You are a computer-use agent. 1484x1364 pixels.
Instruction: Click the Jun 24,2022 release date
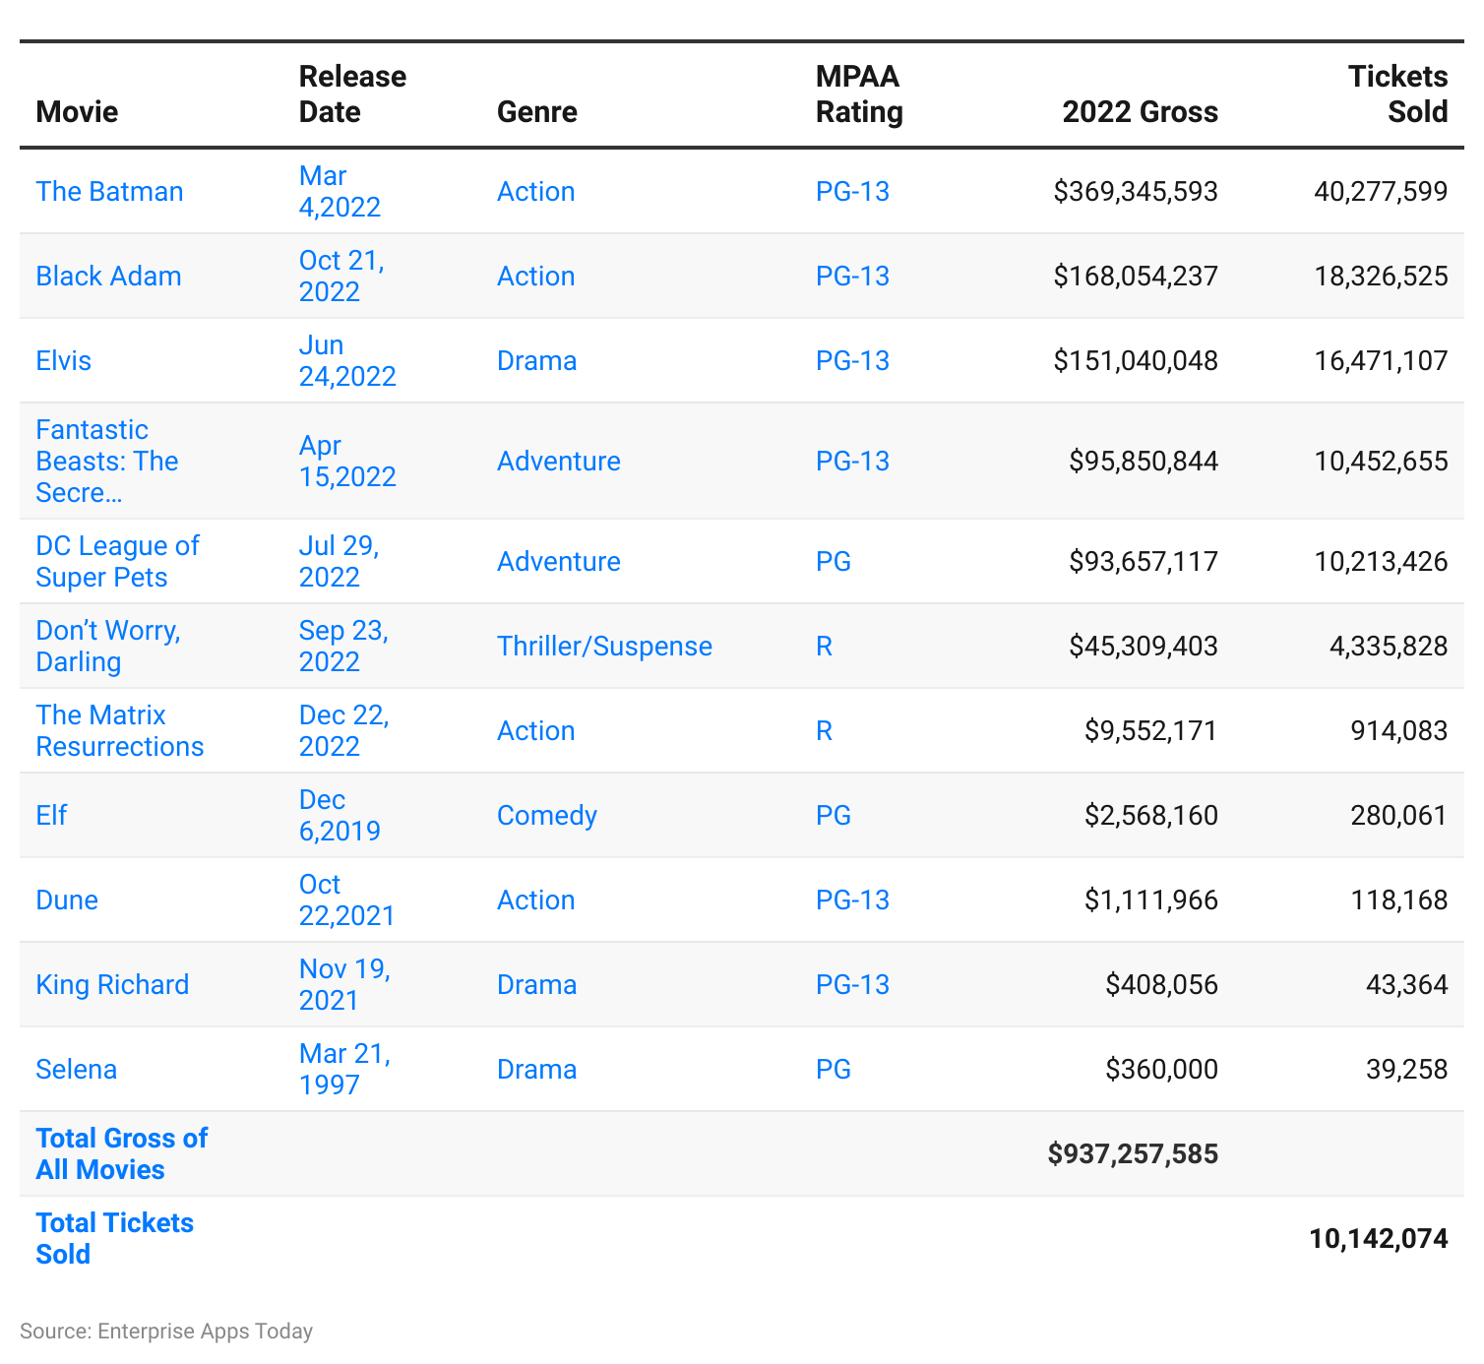347,360
